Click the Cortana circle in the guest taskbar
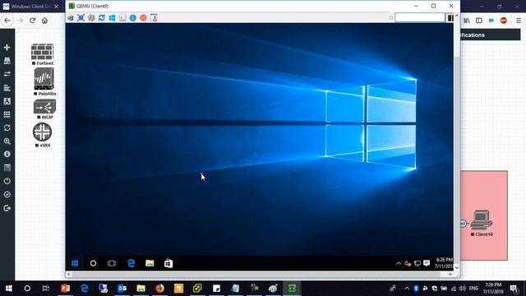The image size is (526, 296). pyautogui.click(x=93, y=263)
